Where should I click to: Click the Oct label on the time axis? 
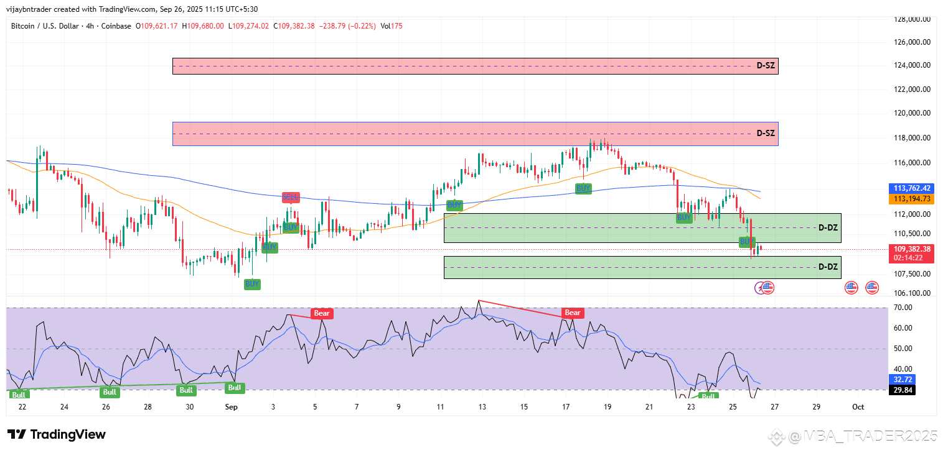click(858, 407)
